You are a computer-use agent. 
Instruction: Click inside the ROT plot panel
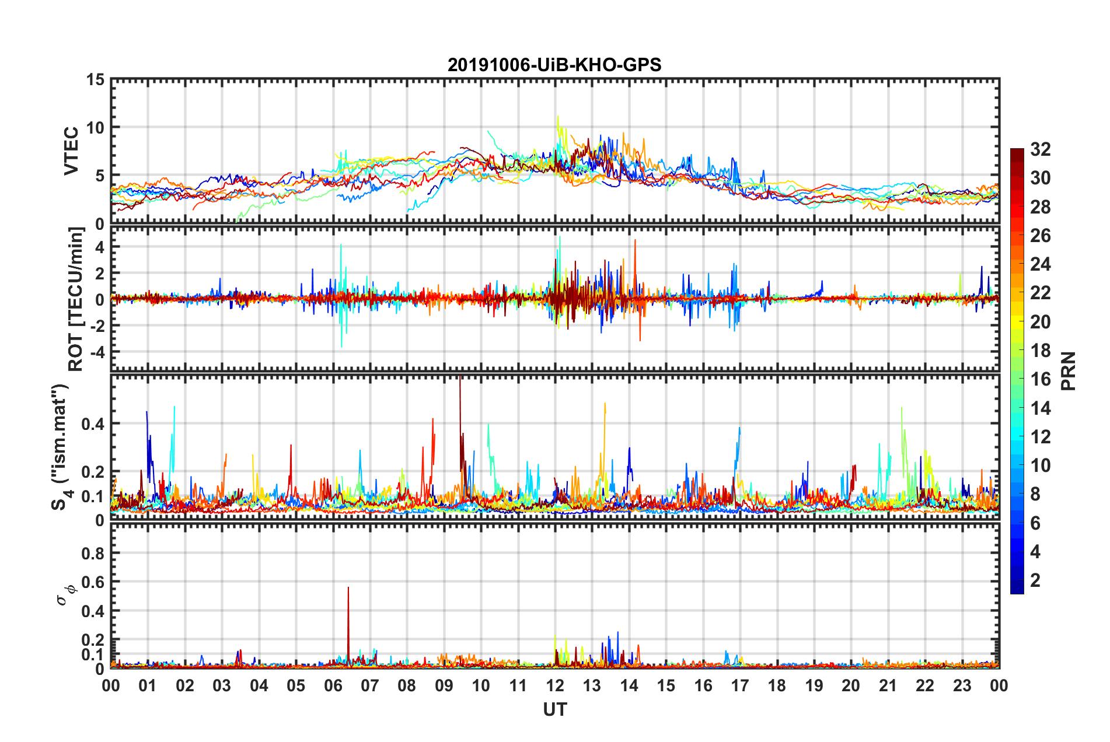(555, 299)
